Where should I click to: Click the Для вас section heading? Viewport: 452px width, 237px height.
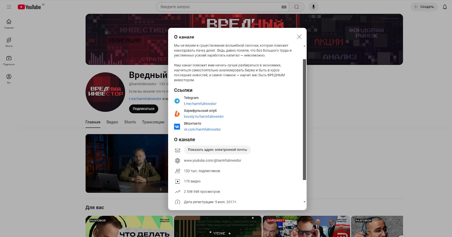(x=95, y=208)
